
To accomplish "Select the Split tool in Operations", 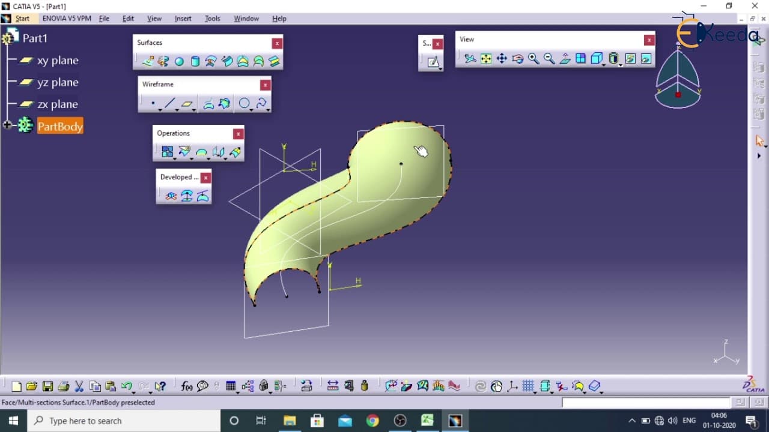I will 184,152.
